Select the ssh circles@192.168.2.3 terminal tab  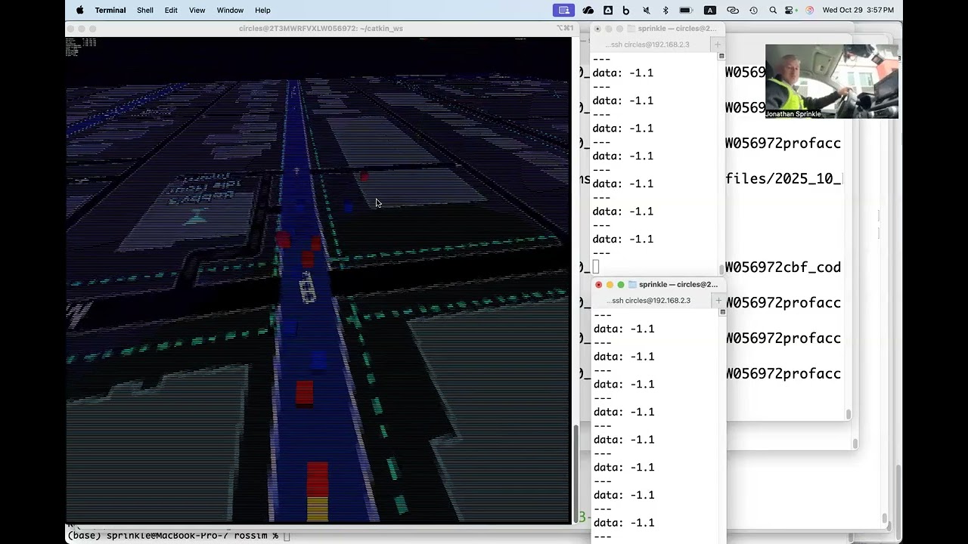point(648,300)
